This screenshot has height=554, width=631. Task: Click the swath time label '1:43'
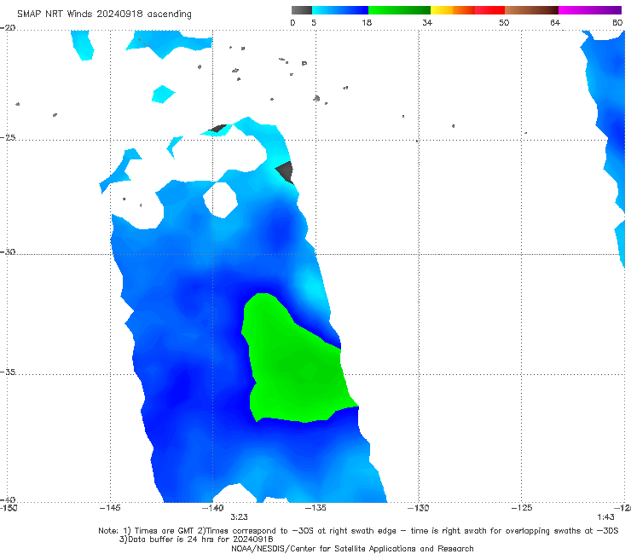(x=605, y=517)
